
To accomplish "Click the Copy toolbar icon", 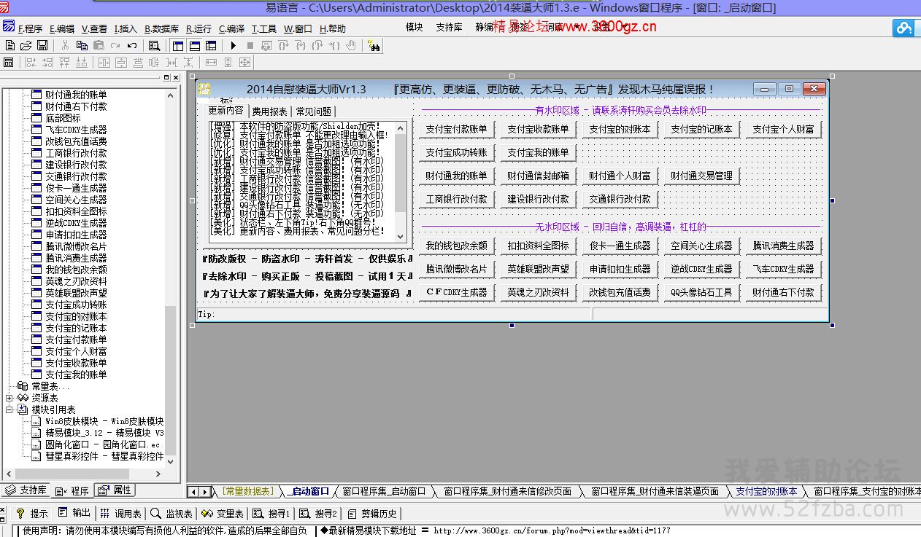I will 82,45.
